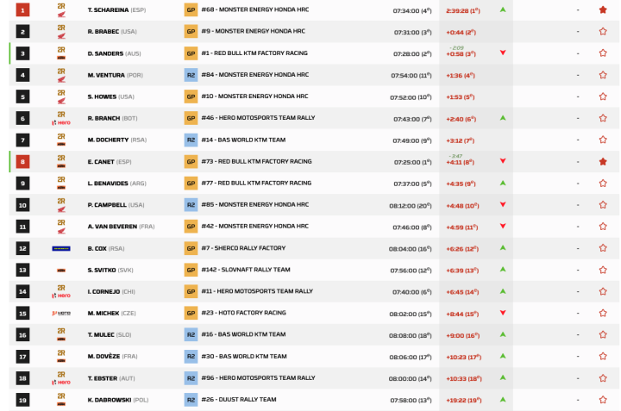This screenshot has width=621, height=411.
Task: Click GP class badge for D. Sanders
Action: (191, 53)
